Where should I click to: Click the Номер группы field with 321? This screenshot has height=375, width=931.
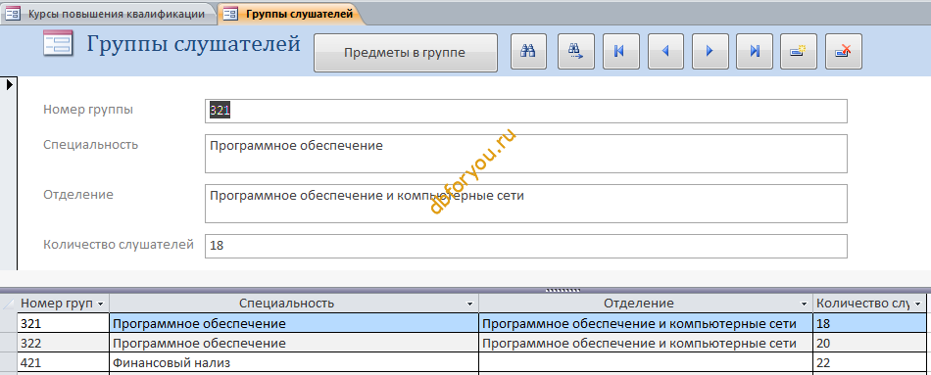526,111
